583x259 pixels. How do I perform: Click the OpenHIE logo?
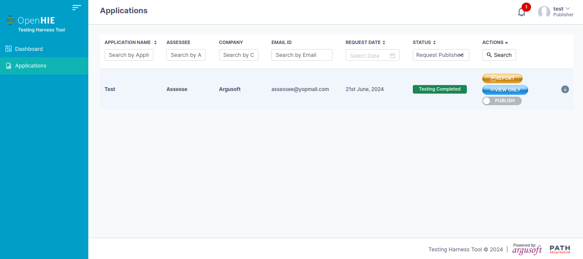click(x=30, y=20)
